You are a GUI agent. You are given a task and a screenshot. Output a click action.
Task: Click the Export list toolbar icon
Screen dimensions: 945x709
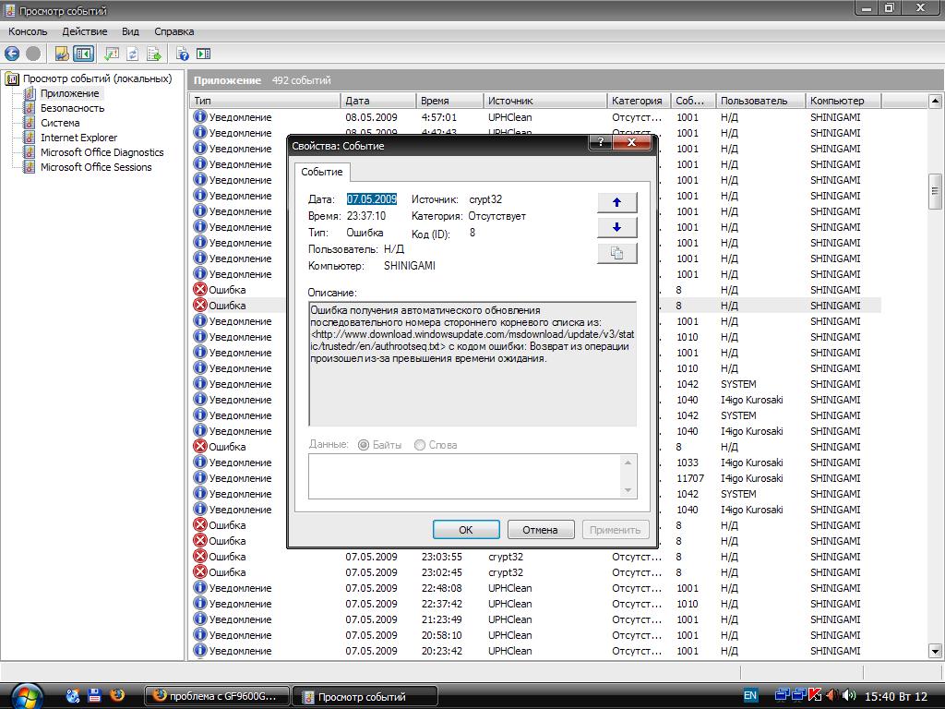pos(154,54)
